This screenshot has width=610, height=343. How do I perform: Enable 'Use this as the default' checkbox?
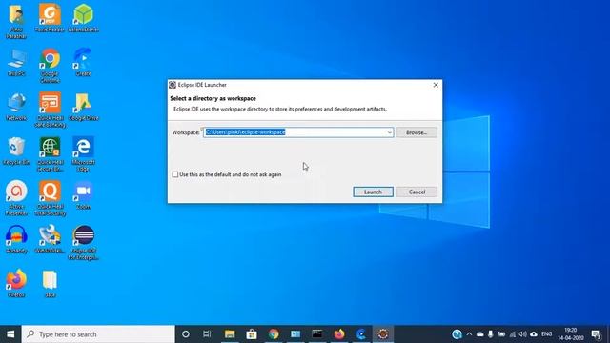pos(175,174)
